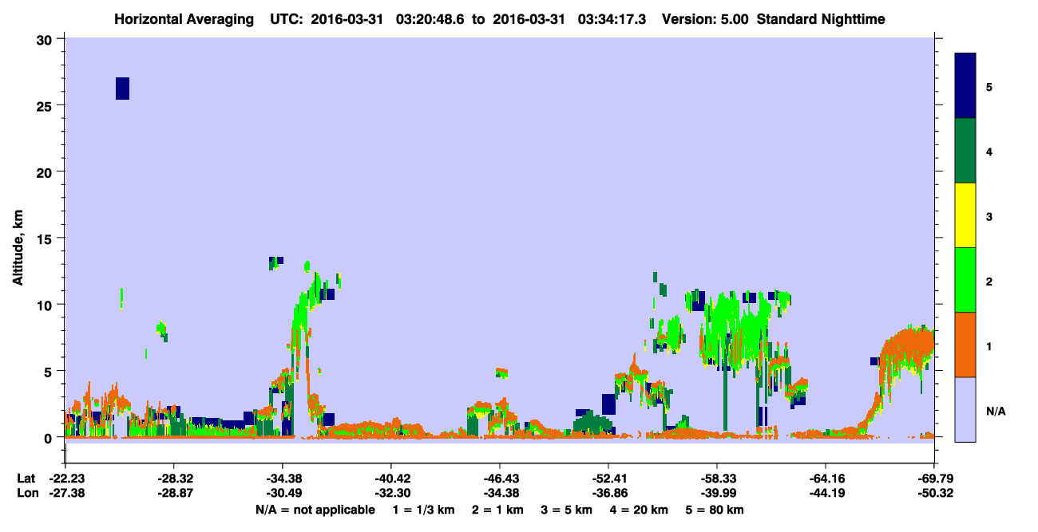Click latitude value -22.23
Viewport: 1038px width, 532px height.
(65, 479)
